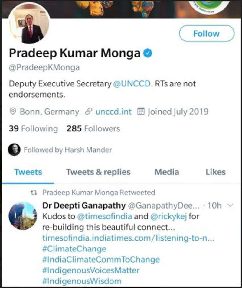Visit the unccd.int website link
Image resolution: width=242 pixels, height=288 pixels.
113,112
